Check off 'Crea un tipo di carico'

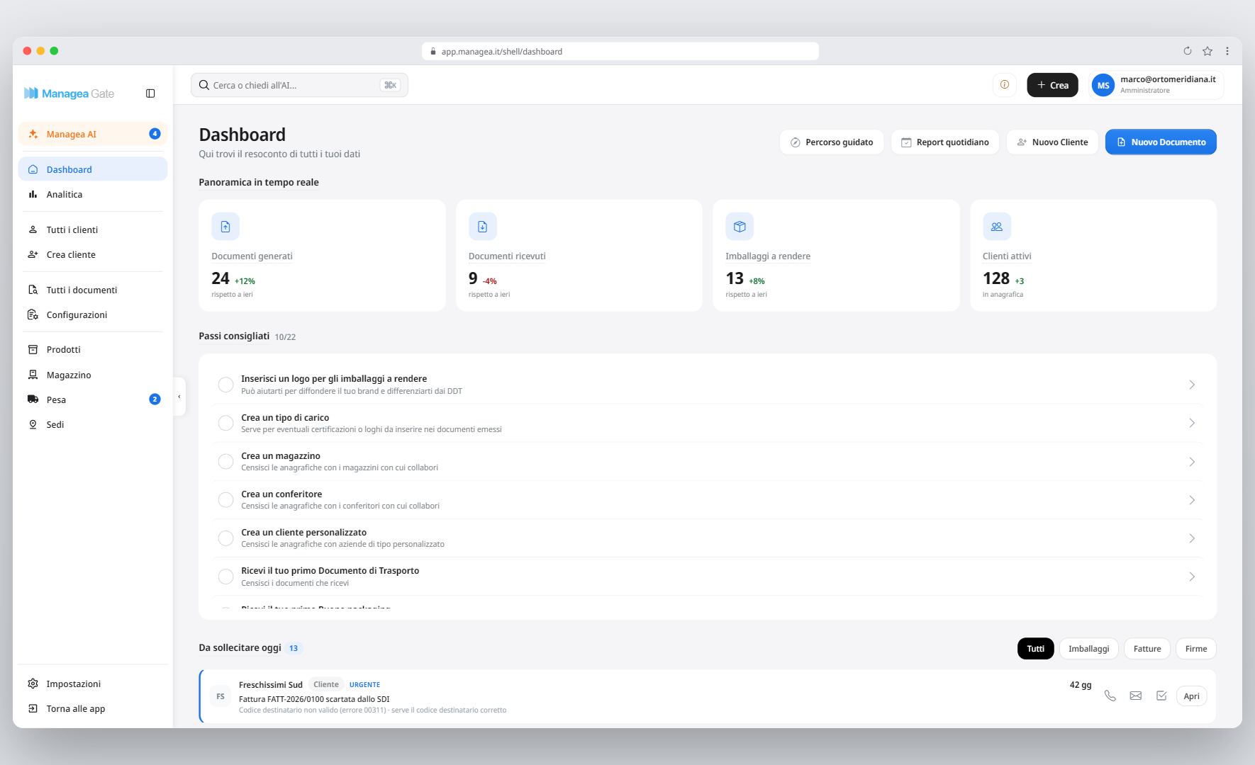(x=225, y=423)
